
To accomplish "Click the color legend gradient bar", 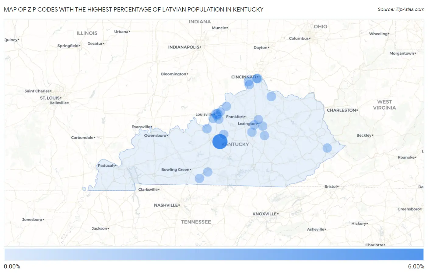I will [x=214, y=254].
